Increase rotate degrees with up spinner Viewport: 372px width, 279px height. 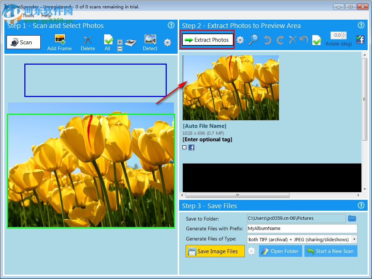[x=344, y=33]
